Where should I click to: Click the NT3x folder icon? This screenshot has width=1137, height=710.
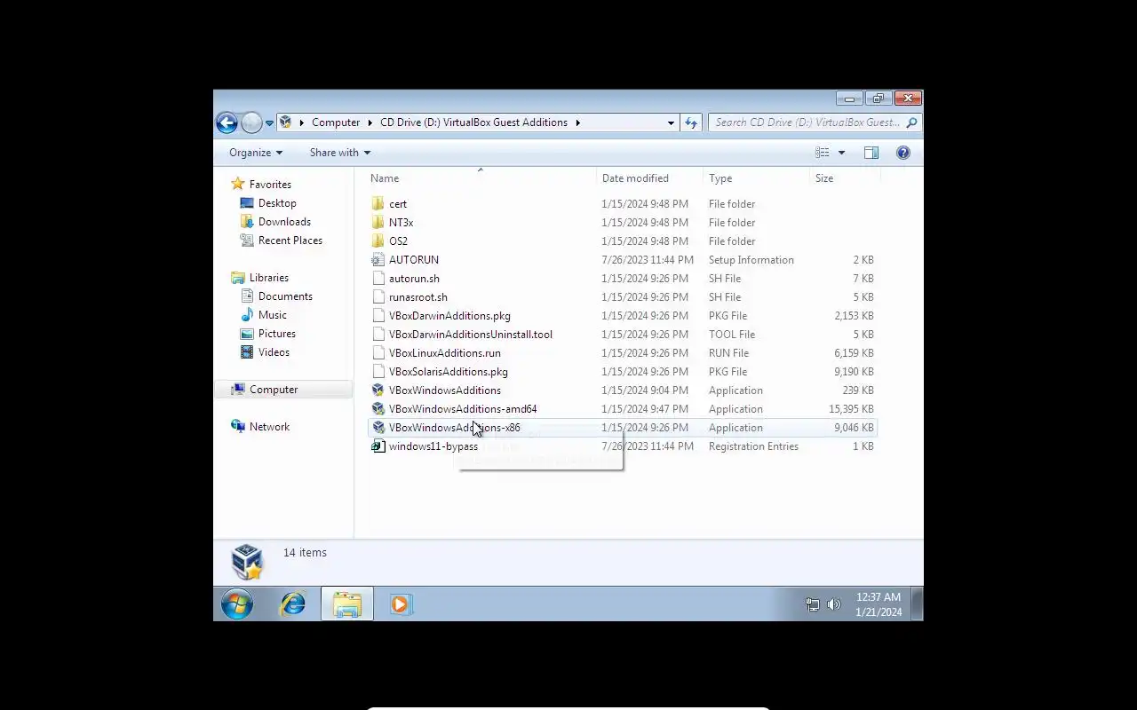[378, 223]
